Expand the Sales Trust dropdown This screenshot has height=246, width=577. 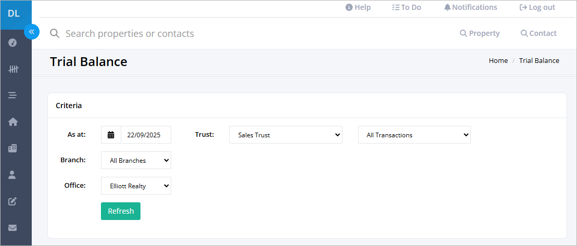click(x=286, y=135)
